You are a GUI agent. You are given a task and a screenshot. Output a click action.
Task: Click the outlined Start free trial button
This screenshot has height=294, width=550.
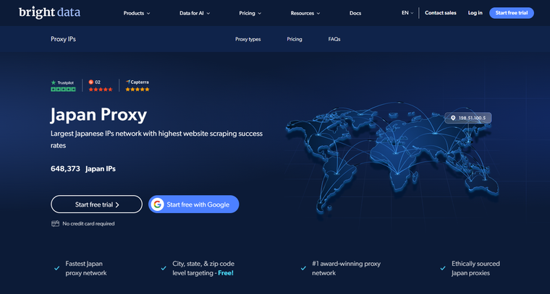coord(96,204)
